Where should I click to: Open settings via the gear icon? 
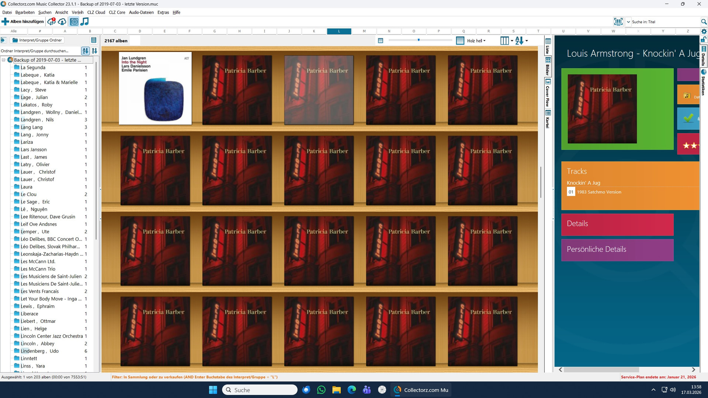[x=704, y=31]
